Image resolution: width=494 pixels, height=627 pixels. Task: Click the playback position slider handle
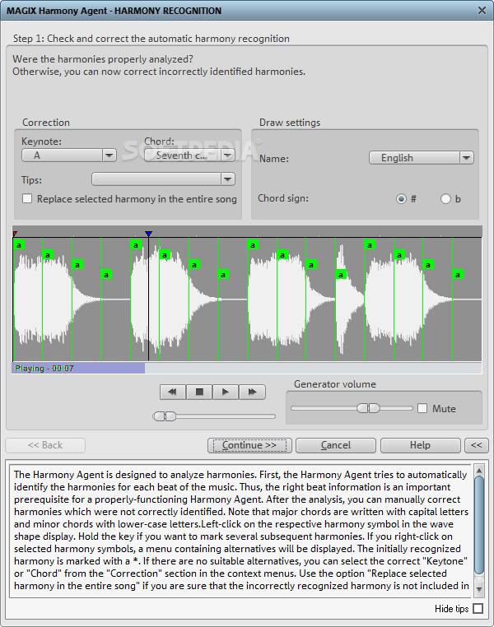pyautogui.click(x=165, y=416)
